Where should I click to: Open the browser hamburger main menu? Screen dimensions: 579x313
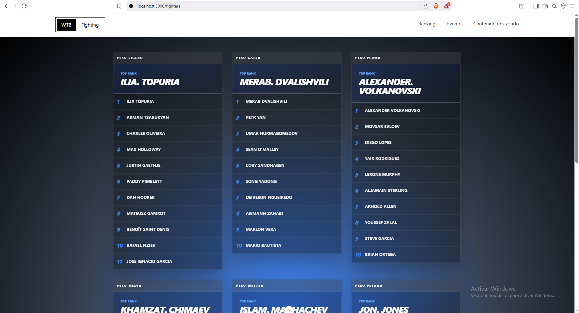tap(572, 6)
